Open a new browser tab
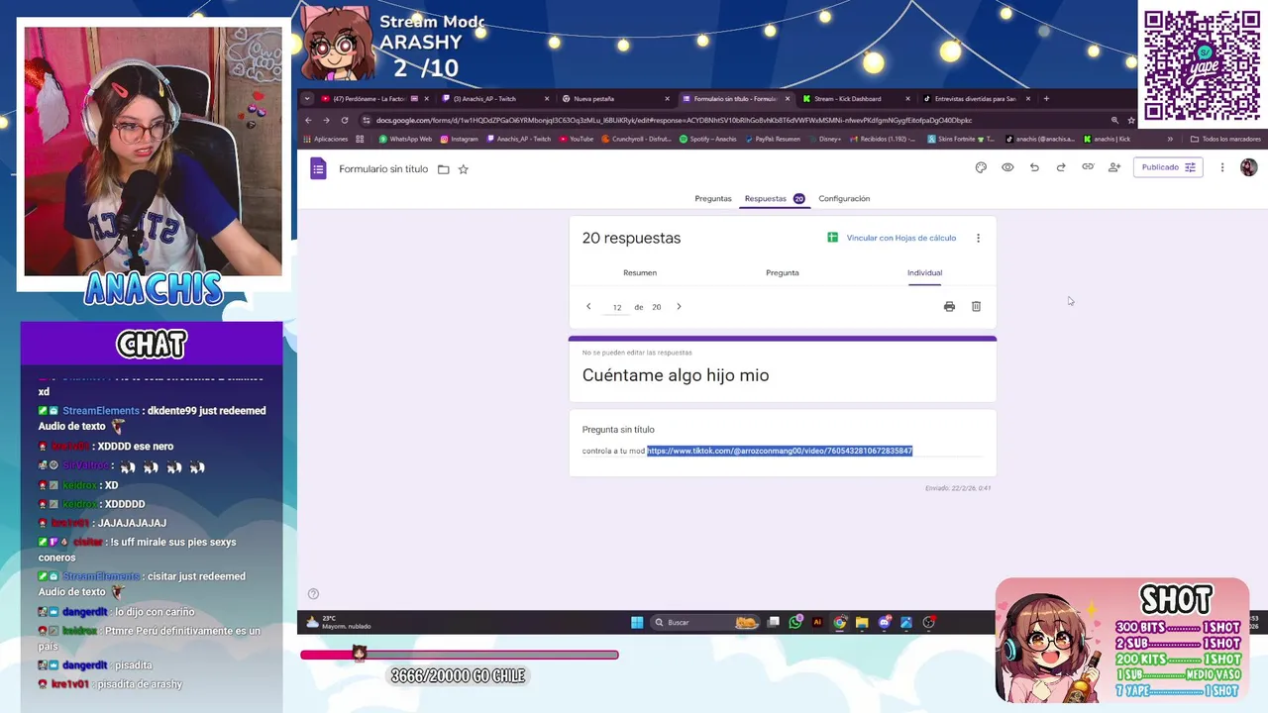 pyautogui.click(x=1046, y=99)
